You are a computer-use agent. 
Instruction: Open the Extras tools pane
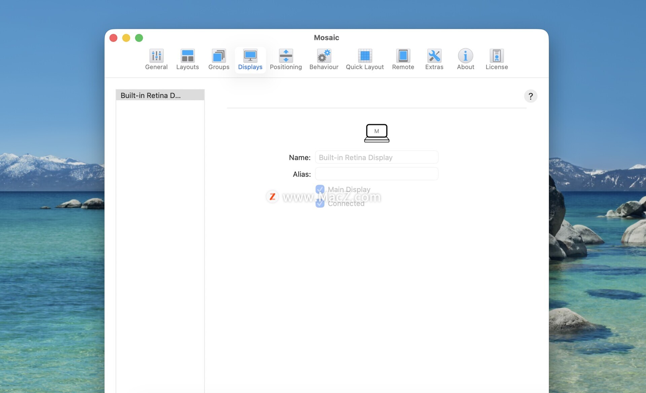tap(434, 60)
